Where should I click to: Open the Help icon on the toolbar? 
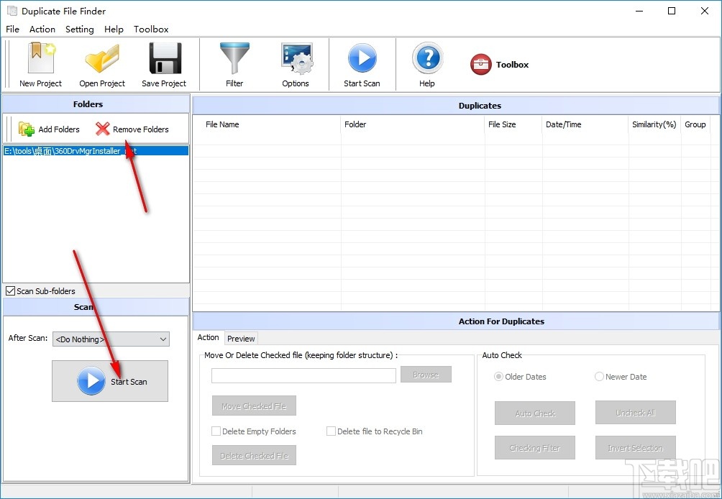[426, 64]
